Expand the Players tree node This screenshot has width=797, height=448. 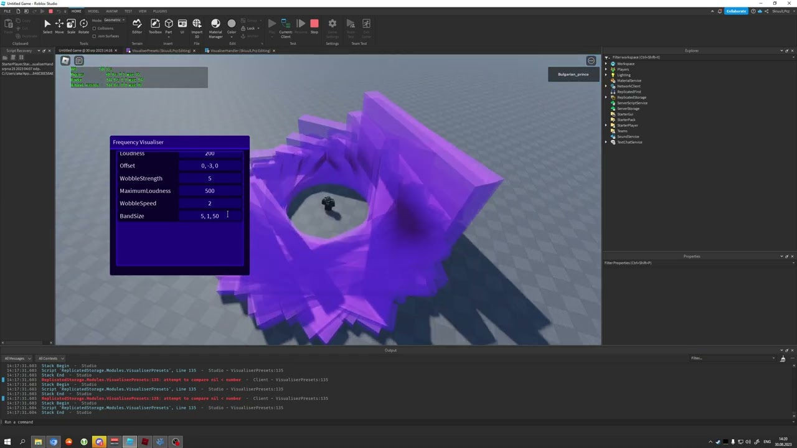click(606, 69)
